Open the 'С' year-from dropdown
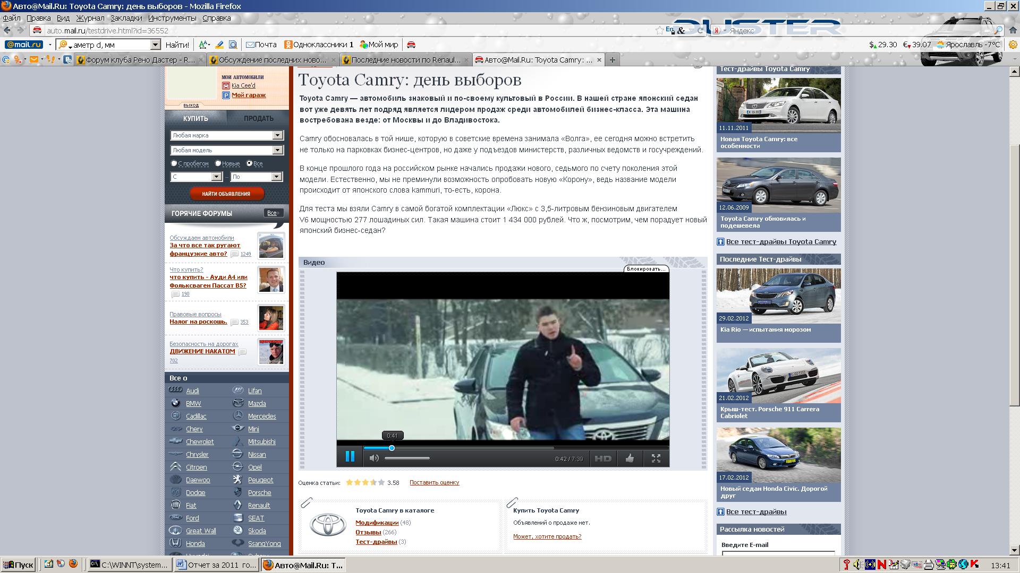The image size is (1020, 573). pos(195,177)
